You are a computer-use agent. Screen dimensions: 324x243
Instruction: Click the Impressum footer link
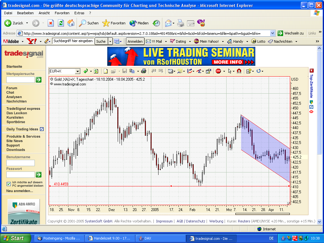click(x=164, y=221)
